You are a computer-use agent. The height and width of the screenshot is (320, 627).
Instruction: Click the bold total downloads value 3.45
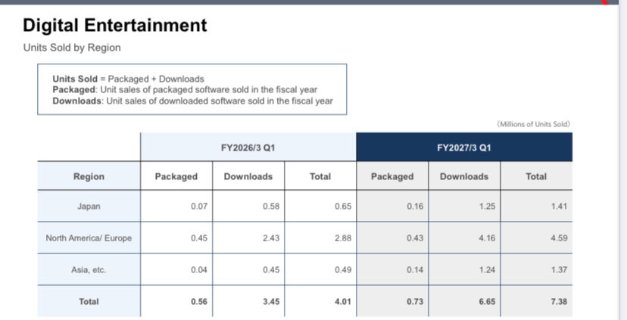coord(271,302)
